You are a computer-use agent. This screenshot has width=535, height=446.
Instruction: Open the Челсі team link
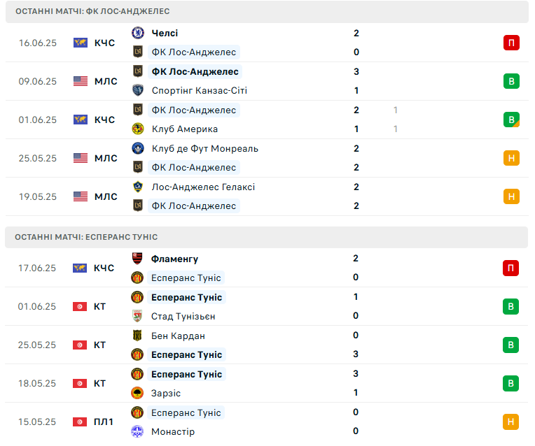(x=165, y=33)
